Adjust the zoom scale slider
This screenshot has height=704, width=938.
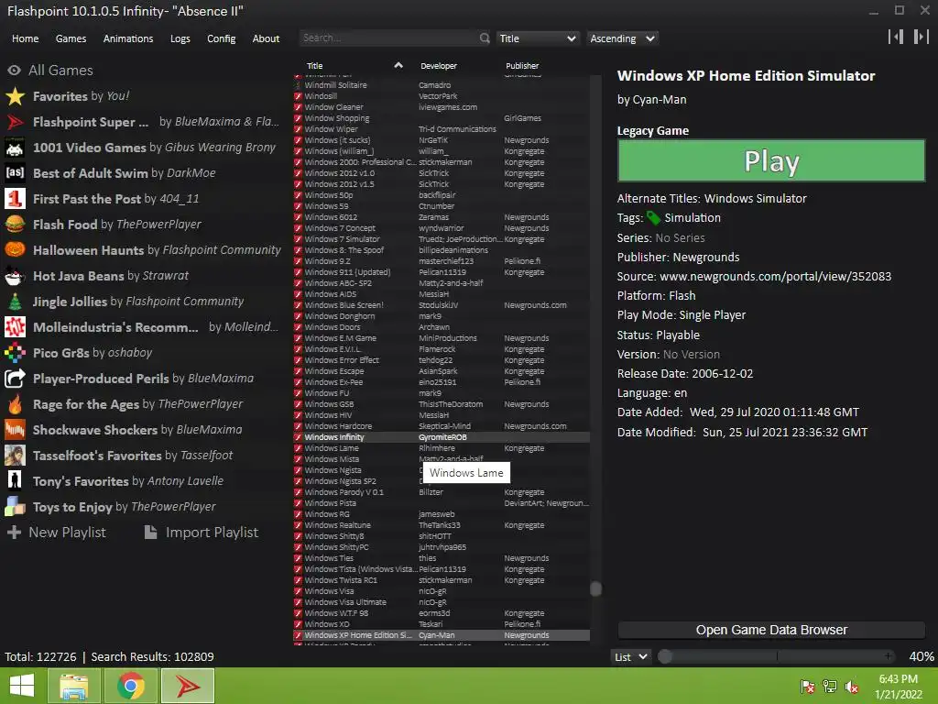point(777,656)
